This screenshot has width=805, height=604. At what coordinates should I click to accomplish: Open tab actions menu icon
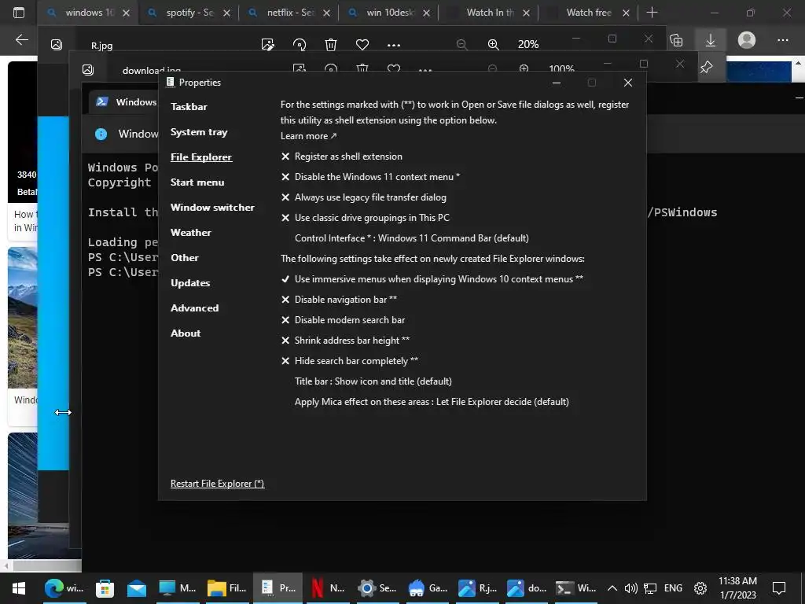[x=19, y=13]
